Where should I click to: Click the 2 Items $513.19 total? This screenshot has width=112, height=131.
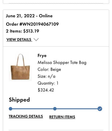22,31
